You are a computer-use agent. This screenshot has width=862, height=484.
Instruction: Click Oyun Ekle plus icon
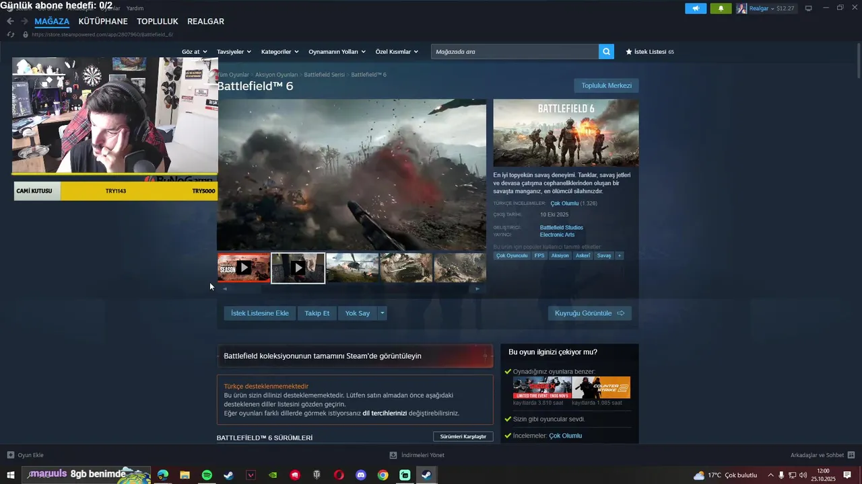point(10,455)
